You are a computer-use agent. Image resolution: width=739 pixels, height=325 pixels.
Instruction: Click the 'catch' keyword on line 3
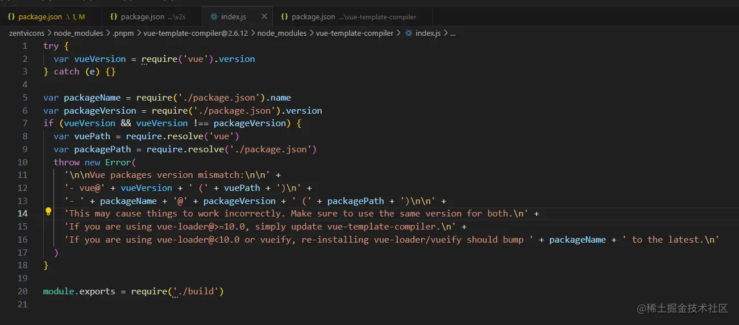pos(67,72)
